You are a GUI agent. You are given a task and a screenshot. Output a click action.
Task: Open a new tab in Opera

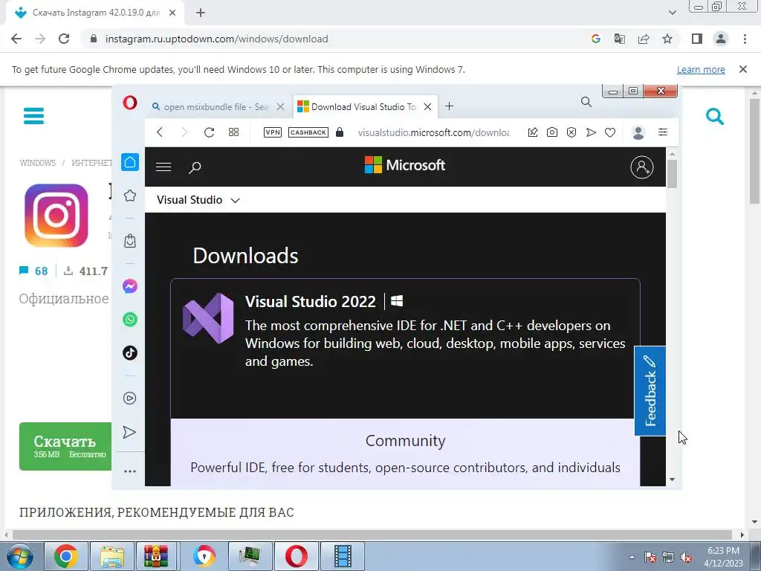coord(449,106)
